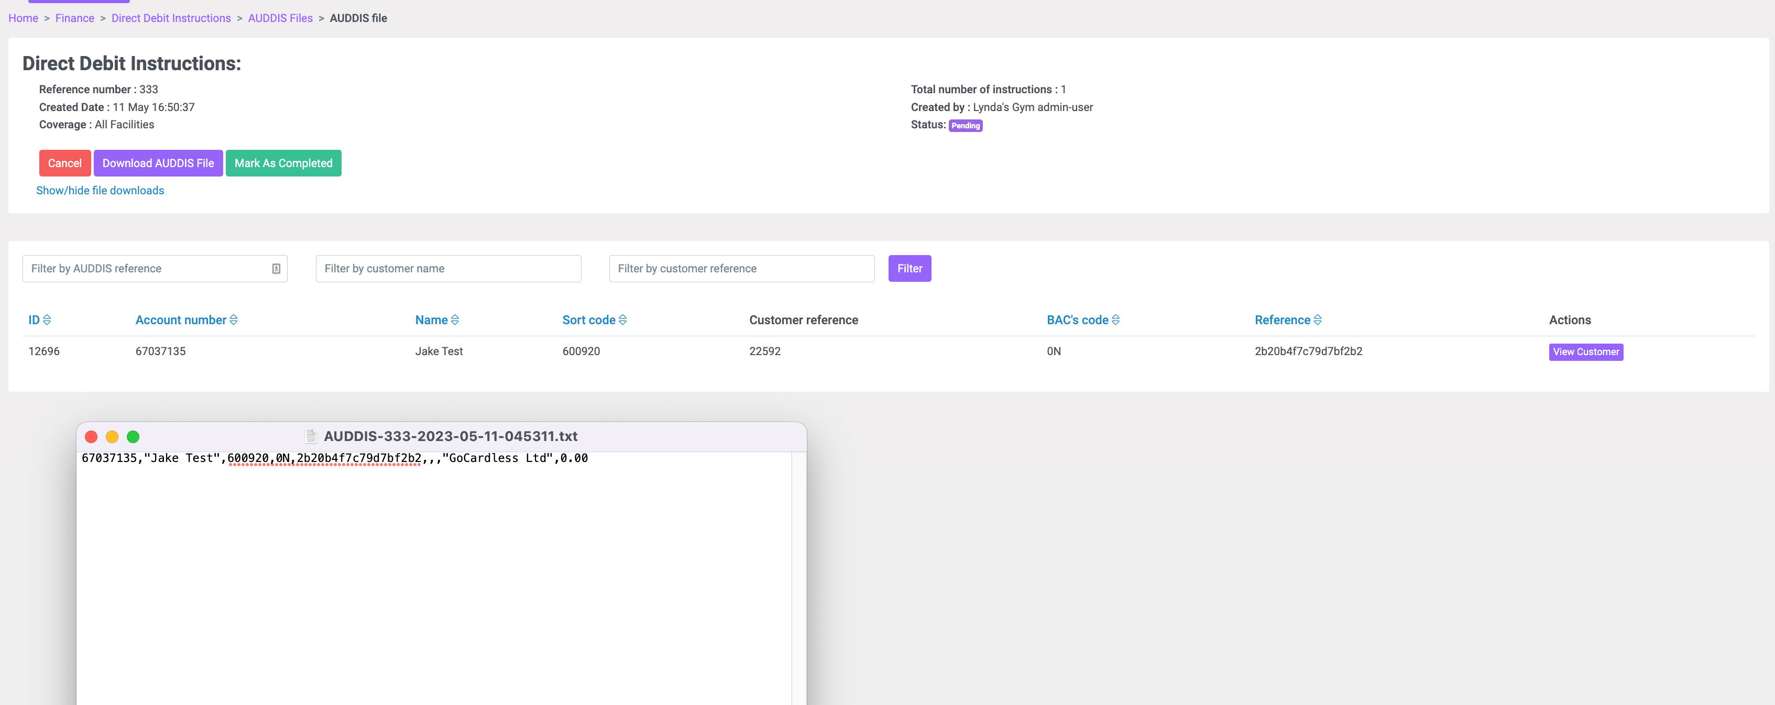Apply filters with the Filter button

pos(910,268)
